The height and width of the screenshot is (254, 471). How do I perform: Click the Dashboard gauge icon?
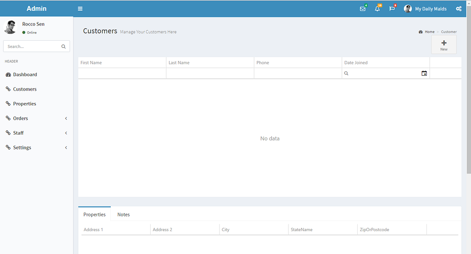click(x=8, y=75)
